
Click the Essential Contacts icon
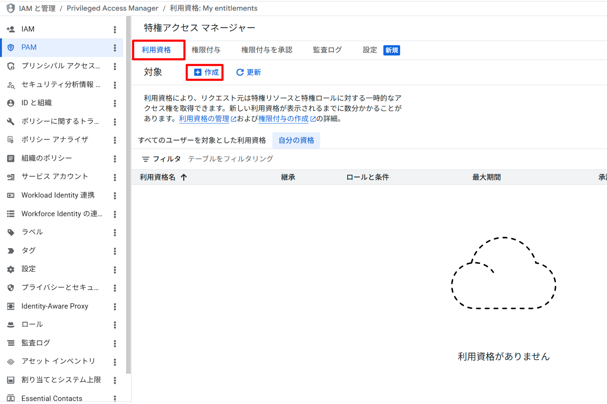coord(11,398)
